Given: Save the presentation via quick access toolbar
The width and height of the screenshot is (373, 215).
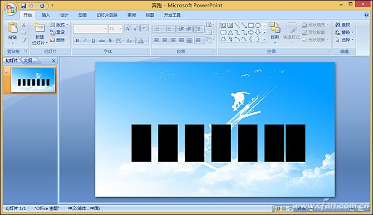Looking at the screenshot, I should [23, 6].
